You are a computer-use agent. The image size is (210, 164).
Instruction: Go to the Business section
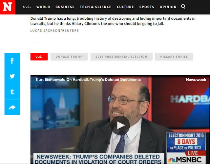point(65,7)
